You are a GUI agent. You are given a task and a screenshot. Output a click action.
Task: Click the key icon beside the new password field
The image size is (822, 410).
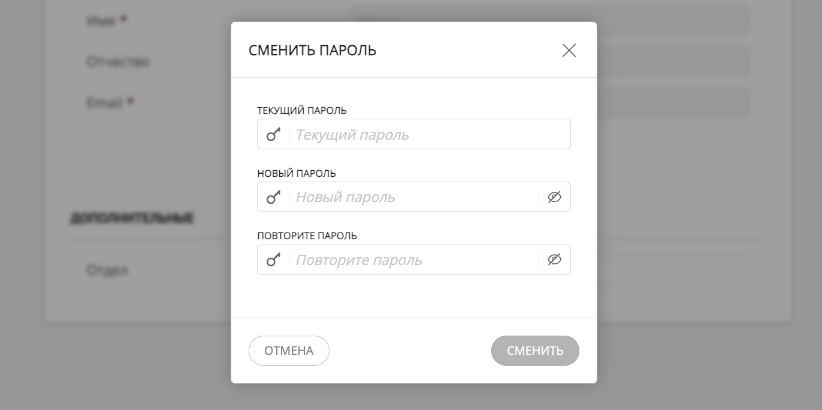coord(273,197)
